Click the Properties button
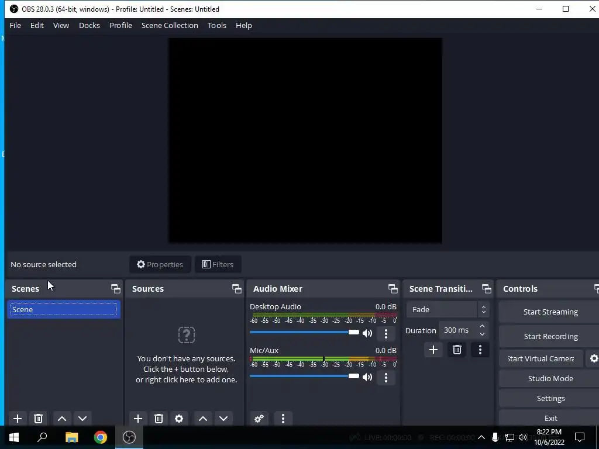Image resolution: width=599 pixels, height=449 pixels. [160, 265]
